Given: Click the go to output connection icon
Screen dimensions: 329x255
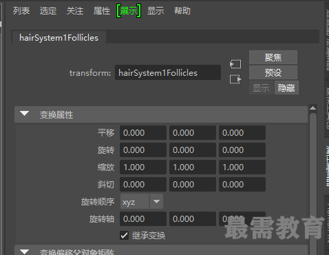Looking at the screenshot, I should point(235,79).
